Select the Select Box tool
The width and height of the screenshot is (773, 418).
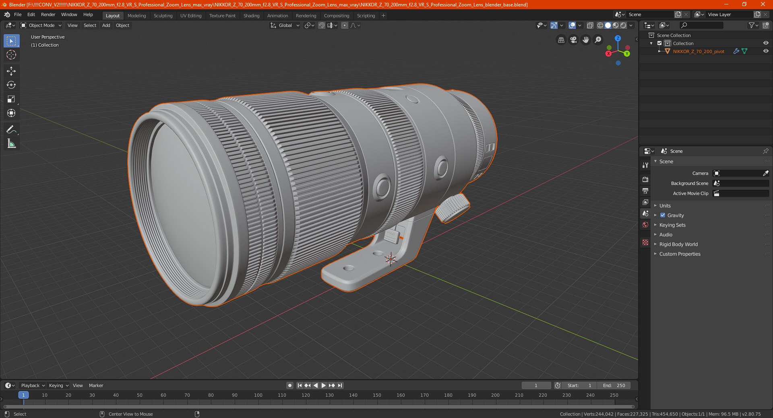11,41
